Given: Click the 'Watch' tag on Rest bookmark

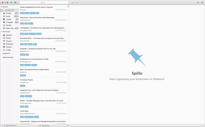Looking at the screenshot, I should coord(23,76).
